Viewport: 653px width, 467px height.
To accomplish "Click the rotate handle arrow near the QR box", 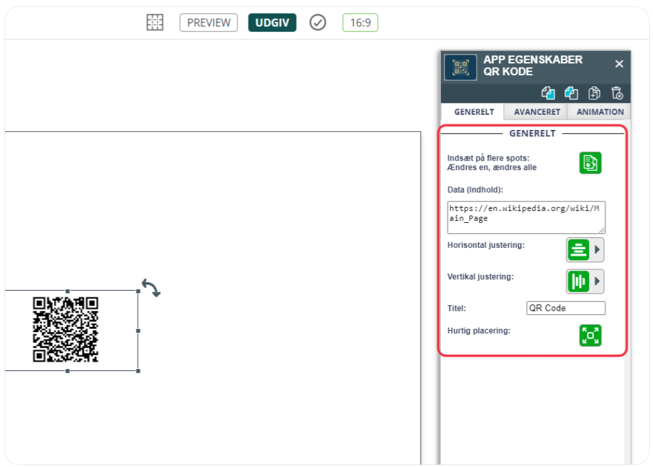I will point(151,287).
